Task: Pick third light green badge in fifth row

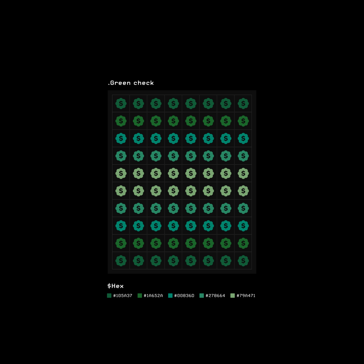Action: (156, 173)
